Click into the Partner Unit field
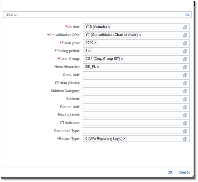Screen dimensions: 198x182 coord(133,107)
